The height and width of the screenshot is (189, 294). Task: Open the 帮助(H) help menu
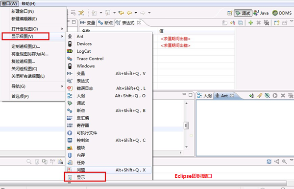(x=28, y=3)
